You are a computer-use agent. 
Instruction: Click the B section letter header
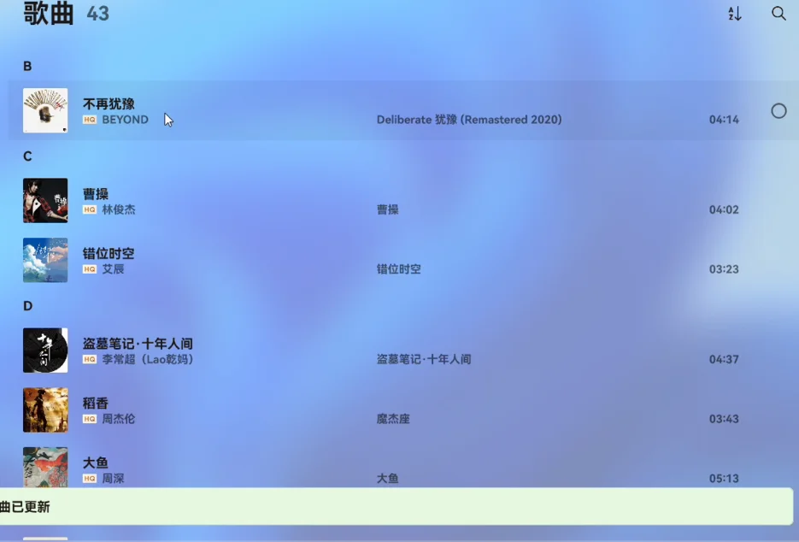point(27,67)
